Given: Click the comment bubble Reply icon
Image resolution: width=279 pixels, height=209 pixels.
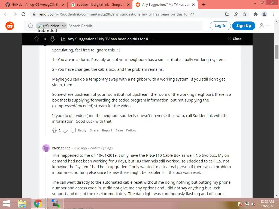Looking at the screenshot, I should coord(73,130).
